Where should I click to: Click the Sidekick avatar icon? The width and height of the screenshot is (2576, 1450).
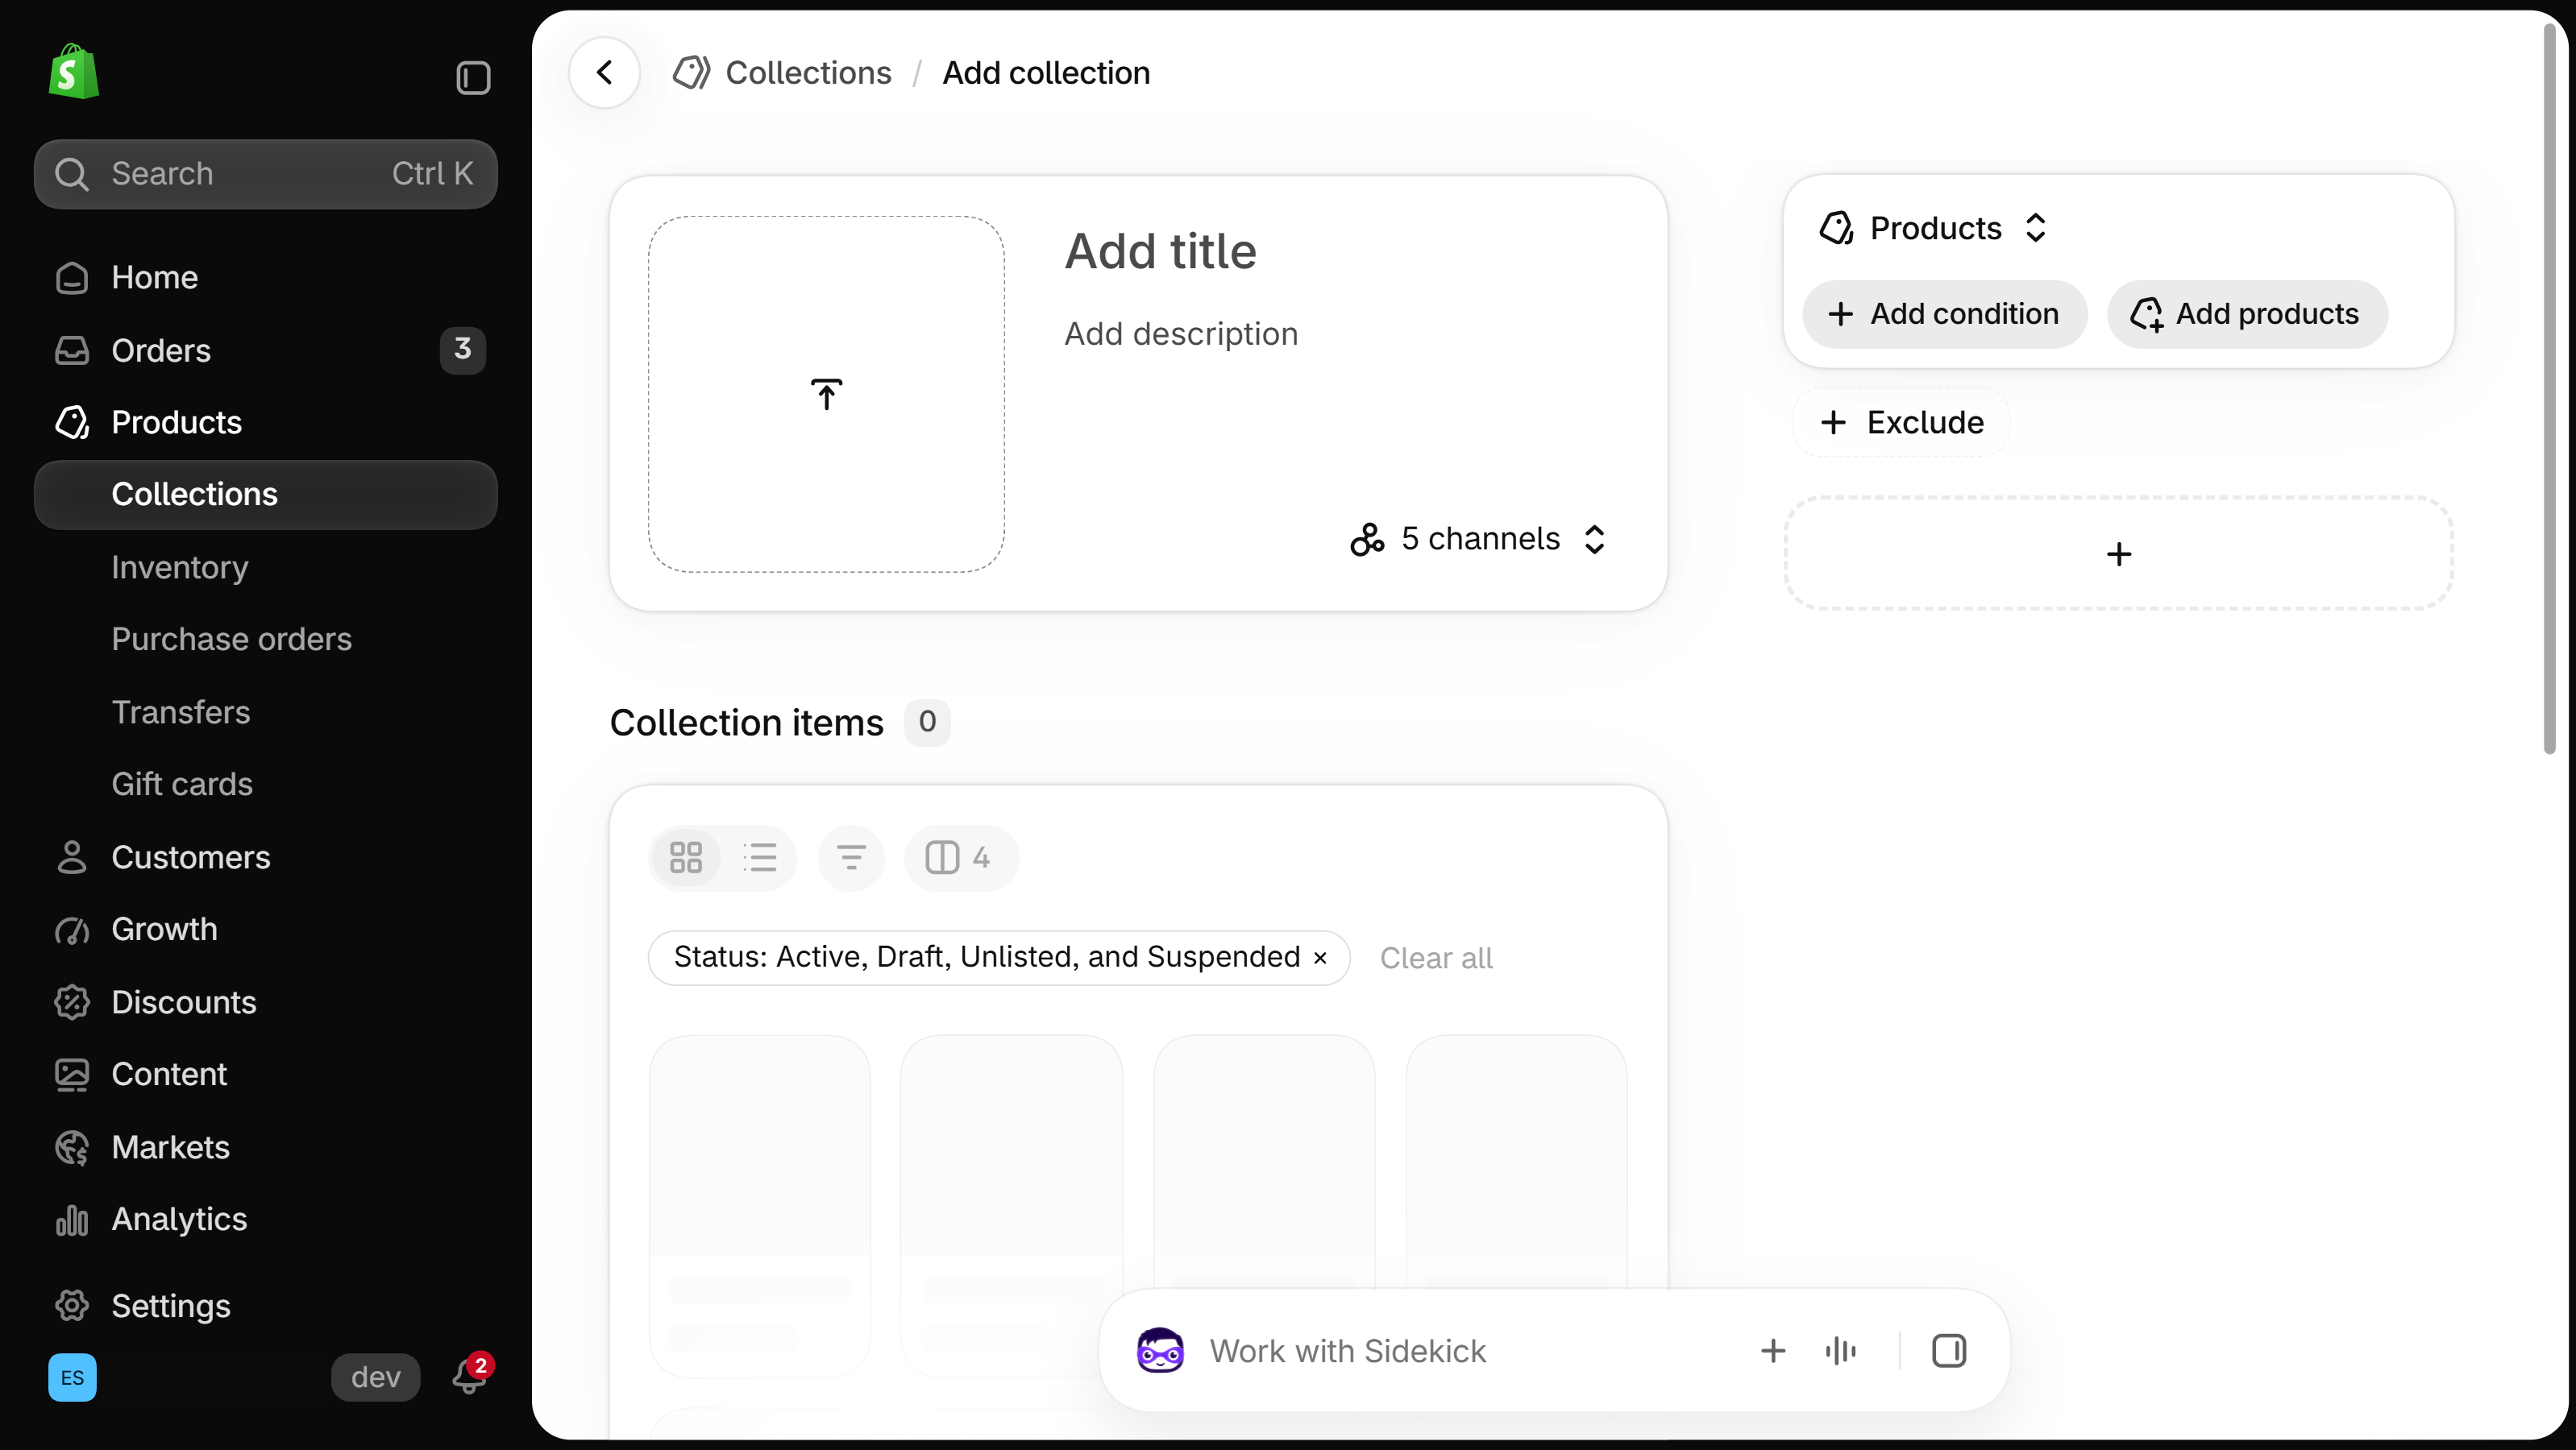1160,1350
